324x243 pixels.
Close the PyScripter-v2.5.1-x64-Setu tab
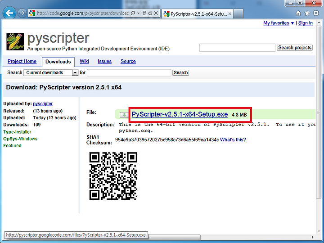[x=230, y=14]
